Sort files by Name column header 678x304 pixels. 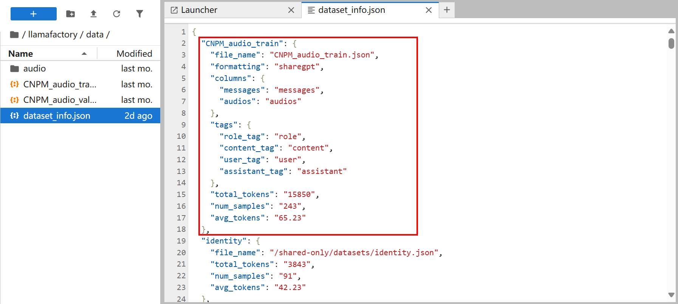(21, 54)
